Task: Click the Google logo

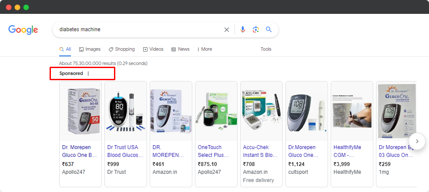Action: [23, 30]
